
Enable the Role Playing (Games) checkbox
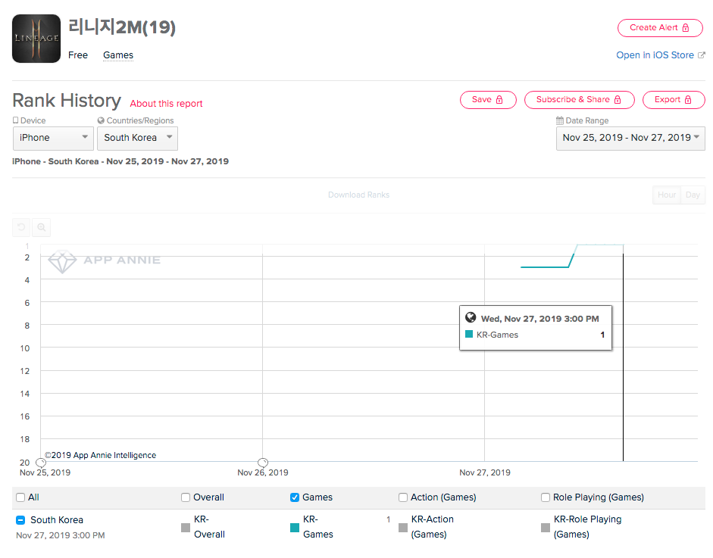546,497
